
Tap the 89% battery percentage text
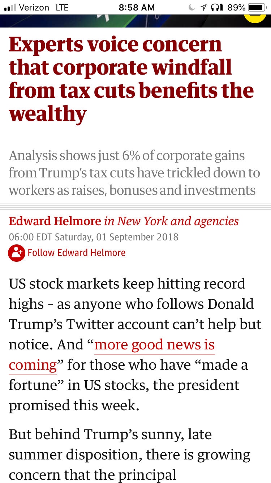point(236,7)
